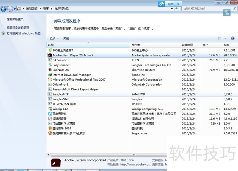Sort by the 发布者 column header

(x=155, y=45)
